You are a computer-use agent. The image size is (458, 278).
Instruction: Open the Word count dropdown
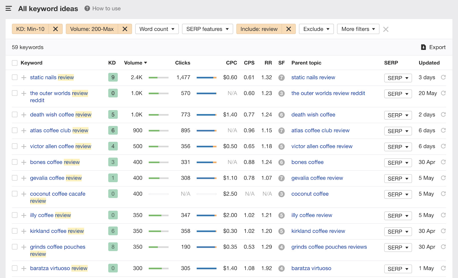click(157, 29)
